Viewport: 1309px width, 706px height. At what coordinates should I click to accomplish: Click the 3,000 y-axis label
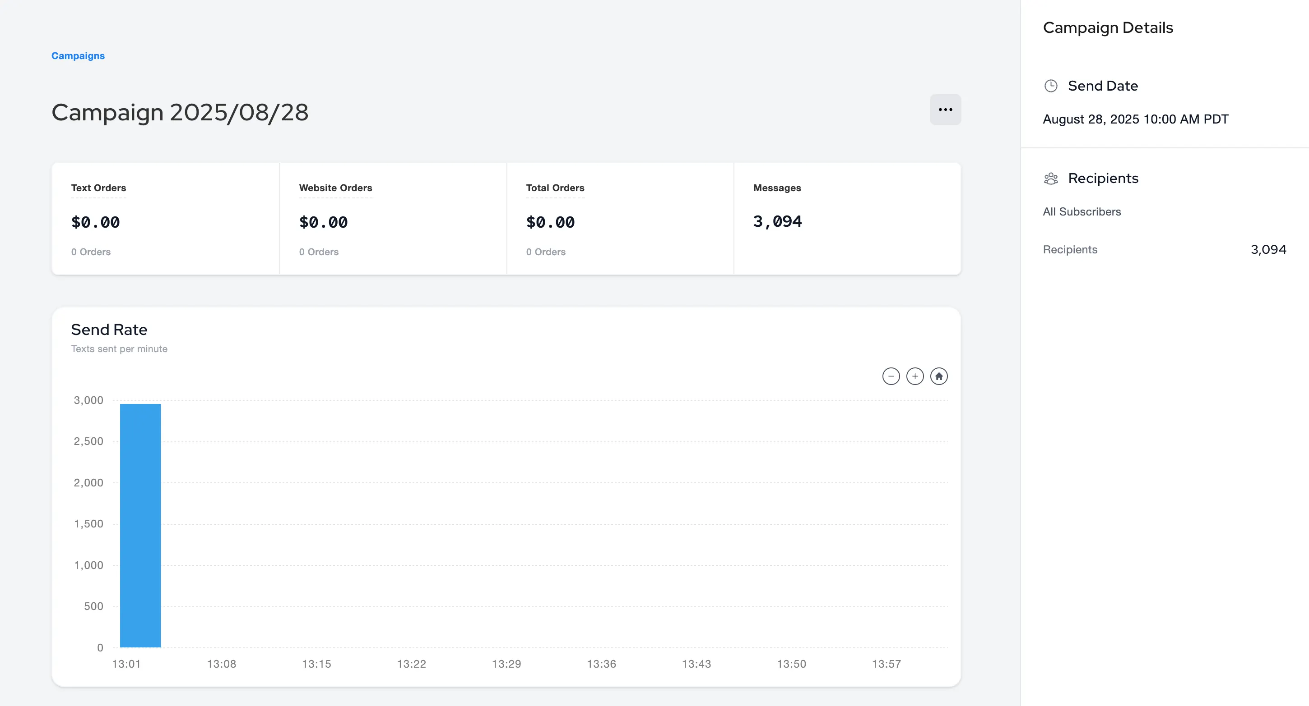coord(88,400)
